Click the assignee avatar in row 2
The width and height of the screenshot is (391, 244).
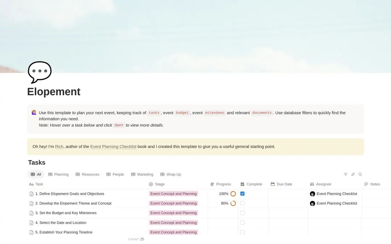point(312,203)
